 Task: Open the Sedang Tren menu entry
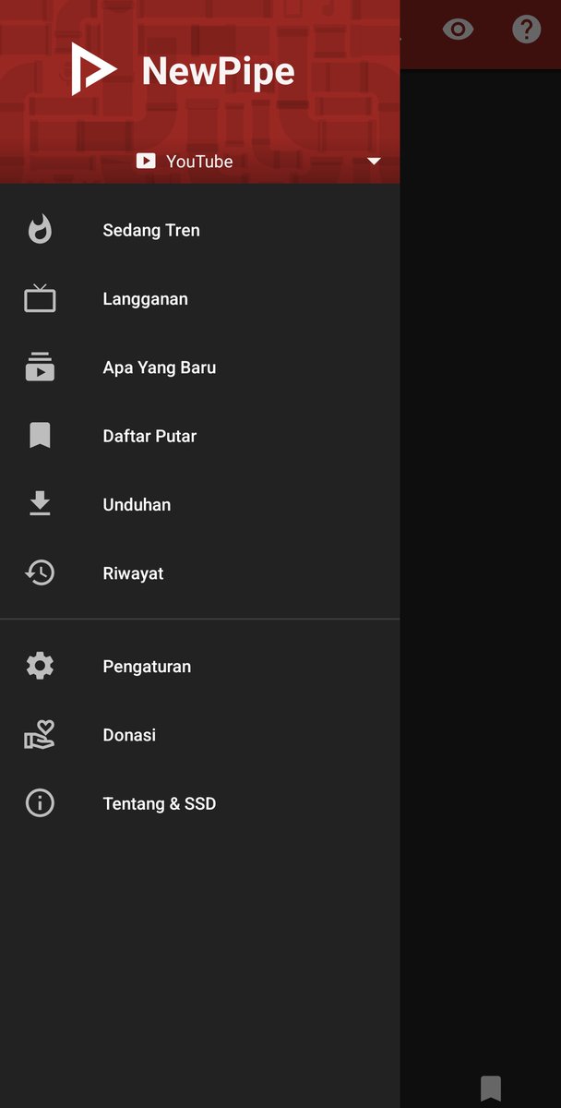(x=200, y=230)
